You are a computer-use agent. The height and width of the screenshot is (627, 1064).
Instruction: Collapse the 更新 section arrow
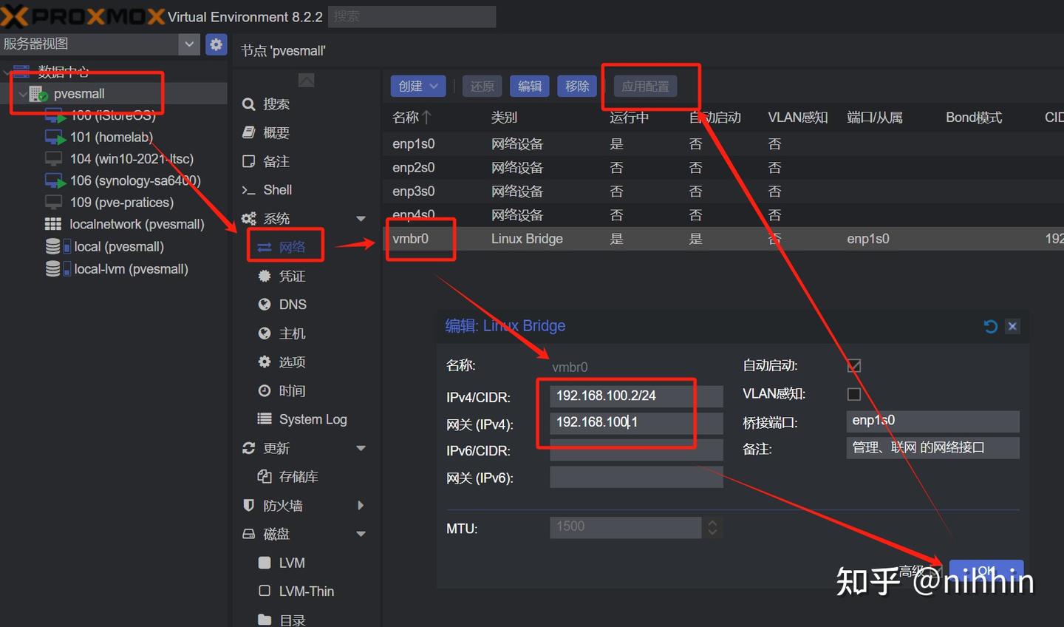(361, 449)
